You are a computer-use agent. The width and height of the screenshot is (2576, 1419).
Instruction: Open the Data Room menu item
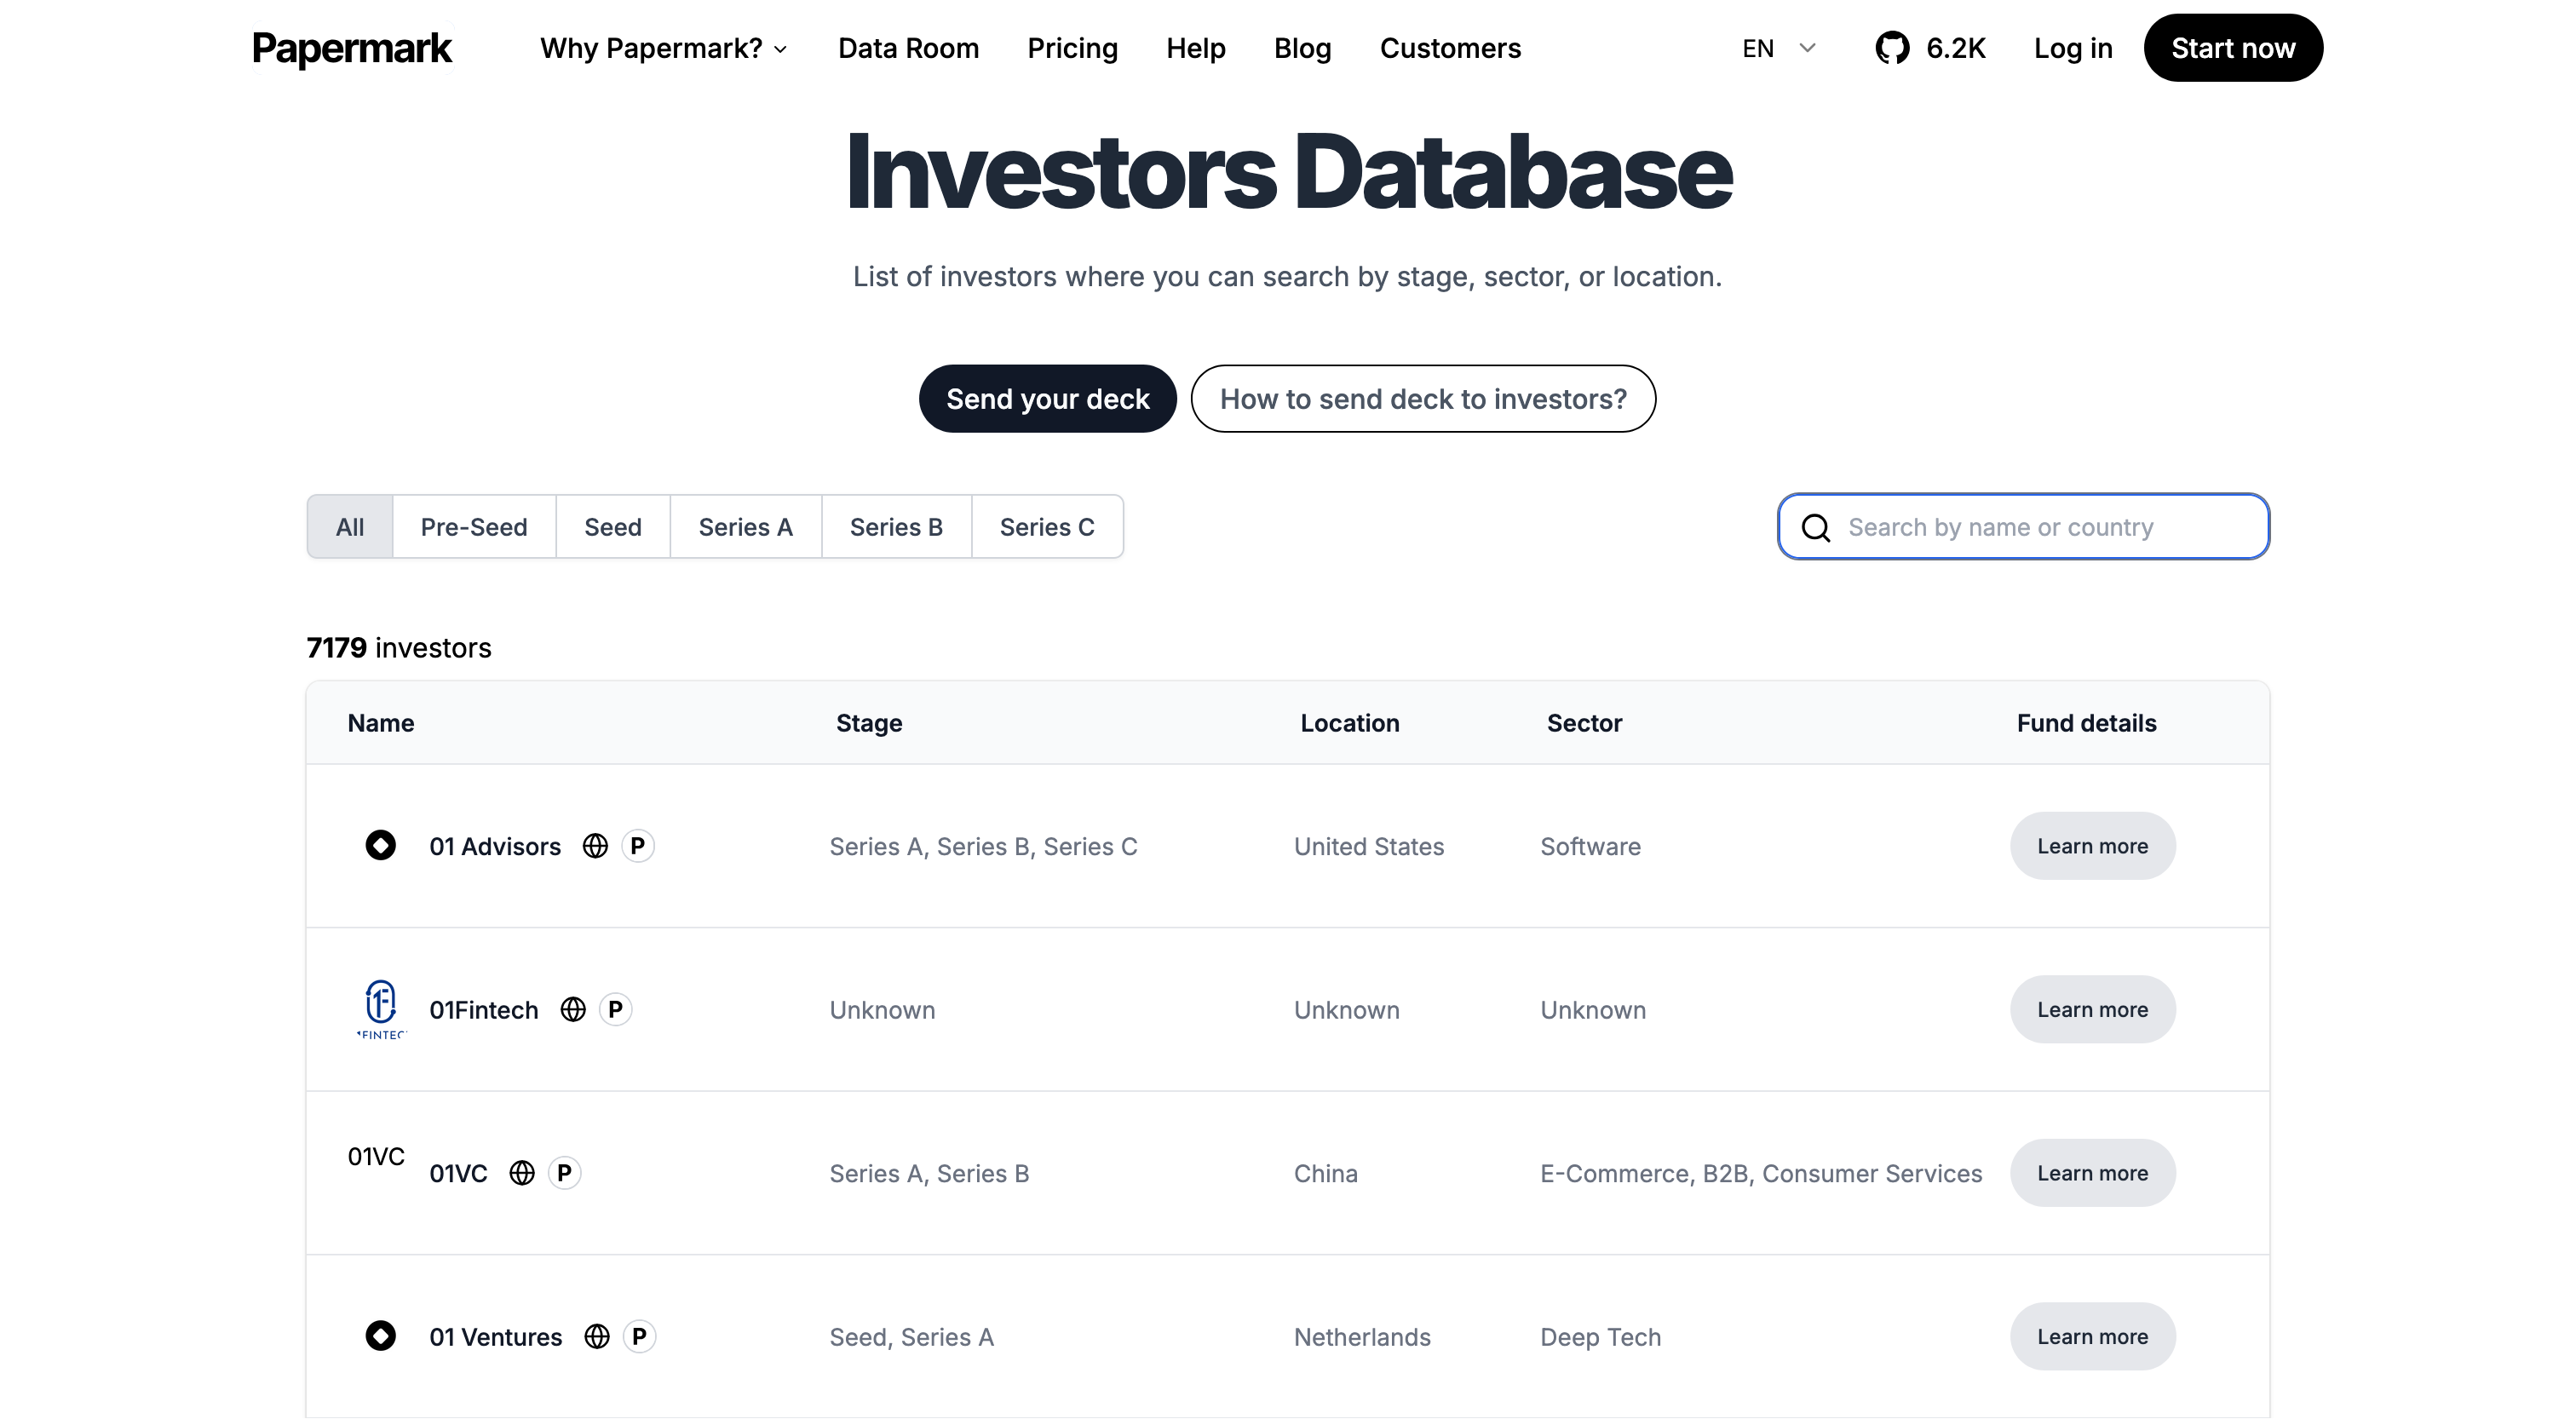point(908,47)
